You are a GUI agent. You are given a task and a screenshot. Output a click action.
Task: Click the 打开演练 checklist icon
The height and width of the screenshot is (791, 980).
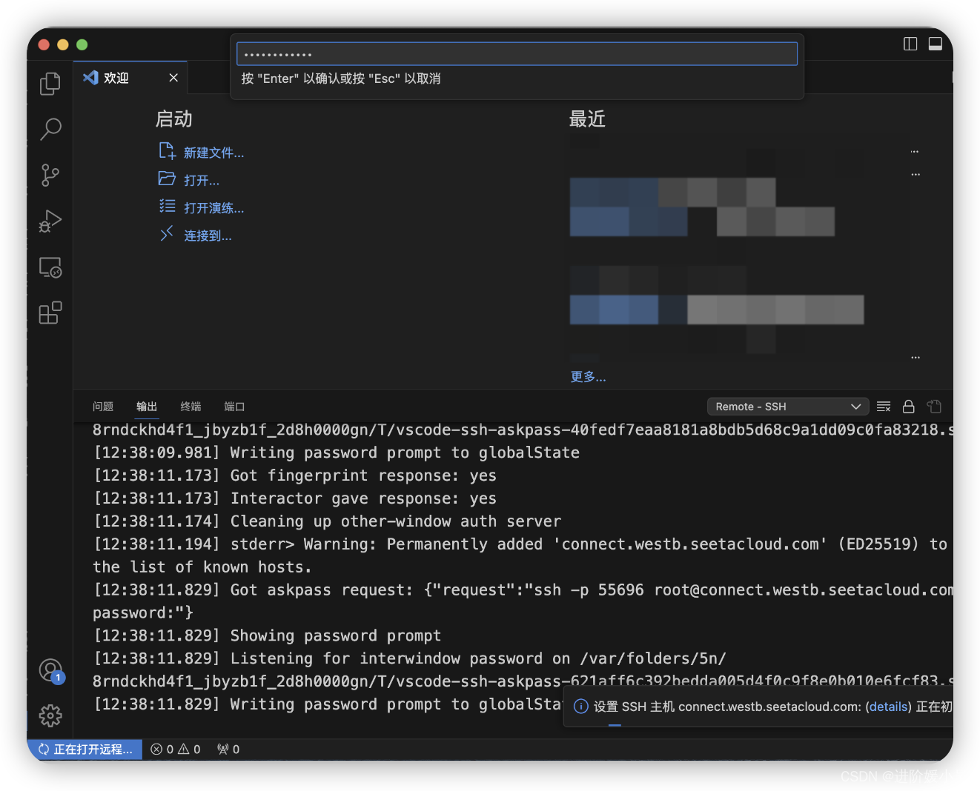click(x=168, y=207)
